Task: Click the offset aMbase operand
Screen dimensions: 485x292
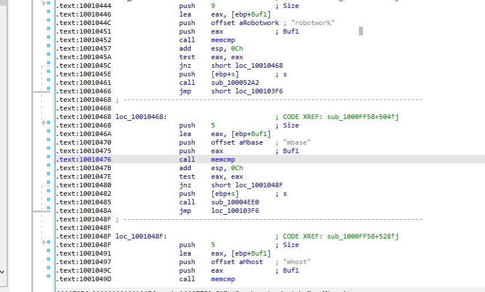Action: coord(239,142)
